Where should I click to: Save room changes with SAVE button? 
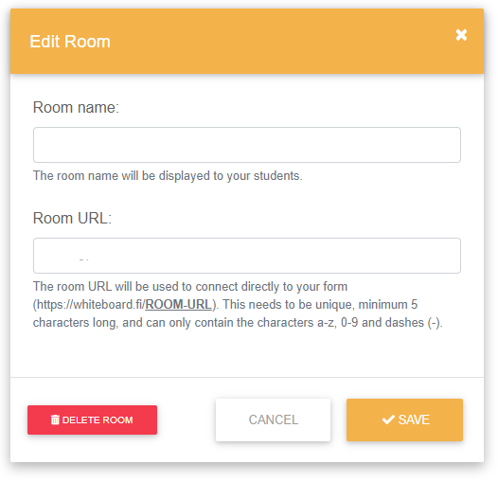pyautogui.click(x=404, y=420)
